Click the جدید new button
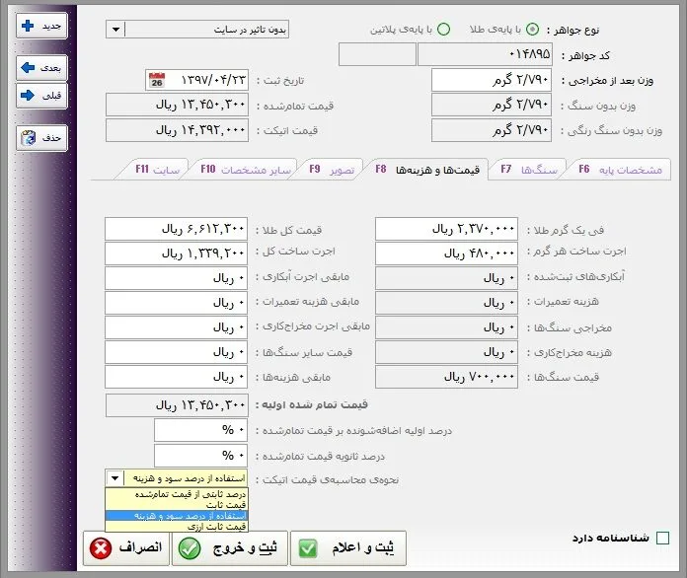Image resolution: width=687 pixels, height=578 pixels. coord(41,26)
